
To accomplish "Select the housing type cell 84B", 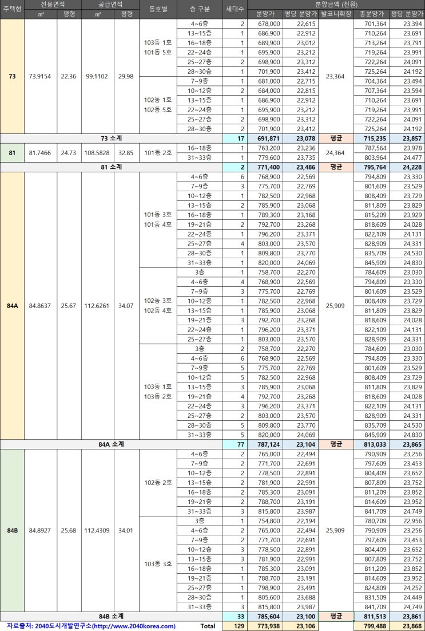I will 12,530.
